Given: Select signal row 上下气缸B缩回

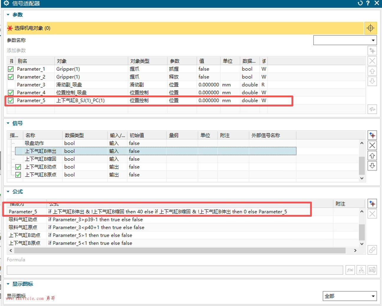Looking at the screenshot, I should pyautogui.click(x=156, y=159).
